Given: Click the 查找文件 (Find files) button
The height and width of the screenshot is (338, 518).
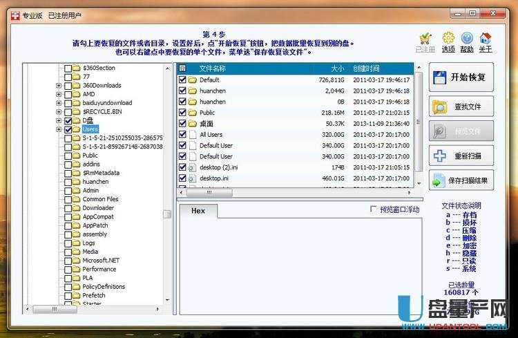Looking at the screenshot, I should (x=461, y=107).
